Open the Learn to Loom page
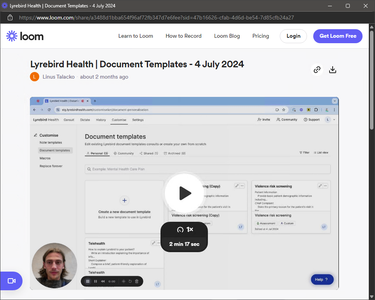This screenshot has height=300, width=375. tap(136, 36)
